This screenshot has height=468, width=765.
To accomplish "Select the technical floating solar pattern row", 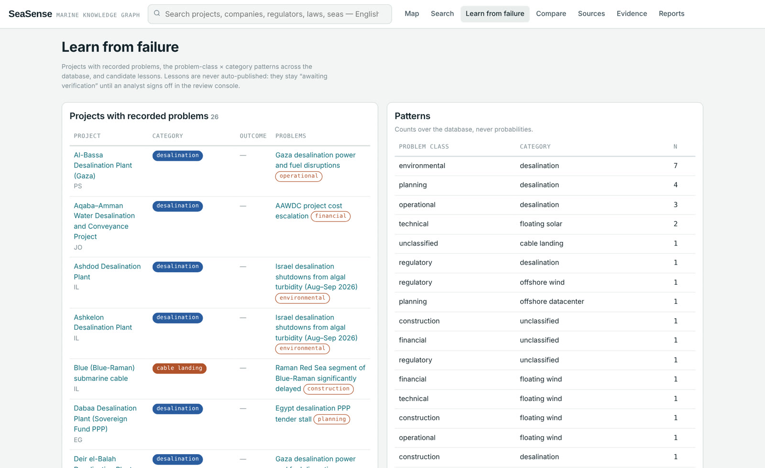I will pos(545,224).
